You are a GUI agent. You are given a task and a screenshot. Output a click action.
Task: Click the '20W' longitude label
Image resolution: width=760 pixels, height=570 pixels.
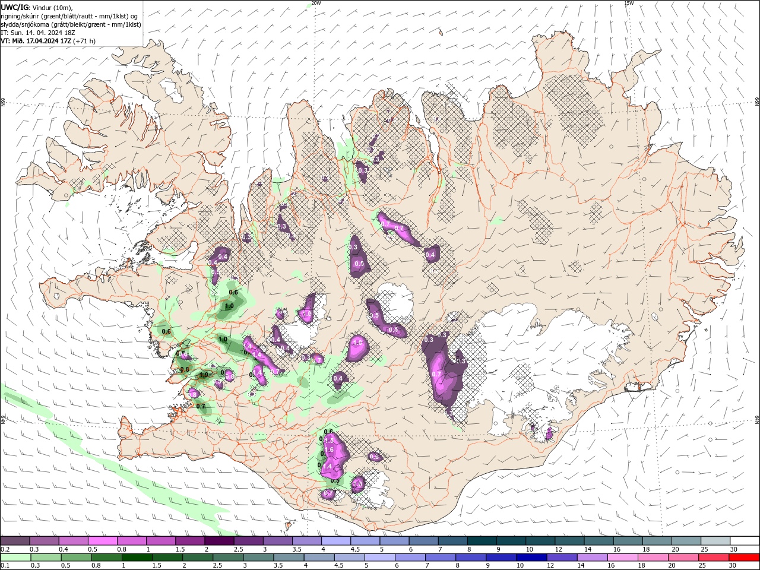[x=316, y=3]
